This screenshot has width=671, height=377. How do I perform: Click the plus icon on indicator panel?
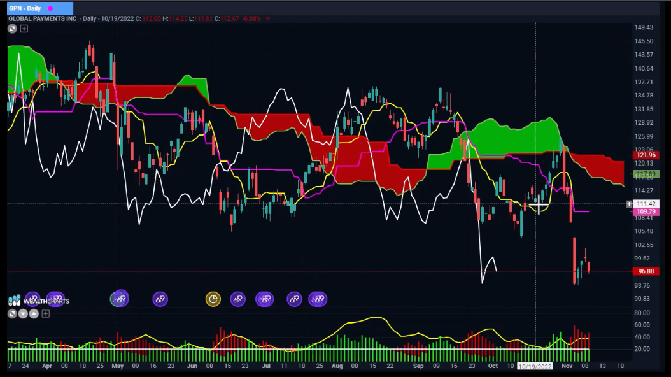pos(45,314)
